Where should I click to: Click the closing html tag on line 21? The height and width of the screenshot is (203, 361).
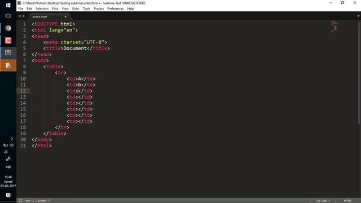coord(42,145)
